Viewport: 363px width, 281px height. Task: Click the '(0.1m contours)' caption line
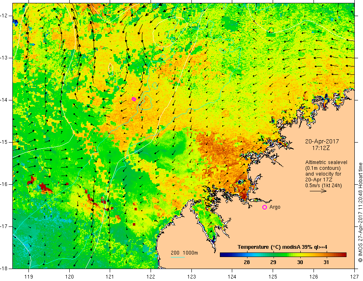[323, 168]
